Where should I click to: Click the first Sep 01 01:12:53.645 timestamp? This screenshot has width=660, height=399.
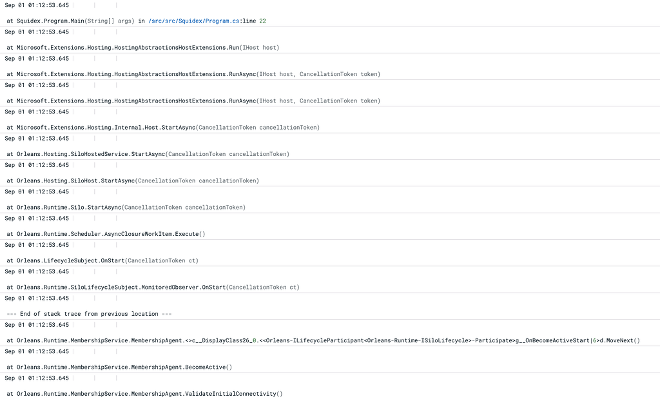coord(35,5)
